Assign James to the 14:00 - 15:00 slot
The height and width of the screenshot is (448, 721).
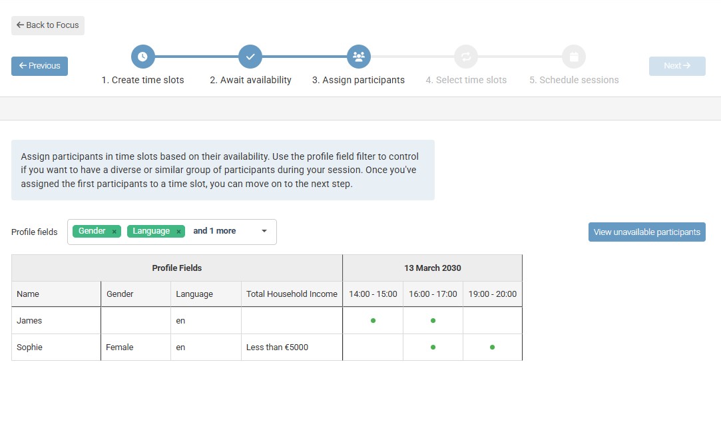tap(373, 321)
